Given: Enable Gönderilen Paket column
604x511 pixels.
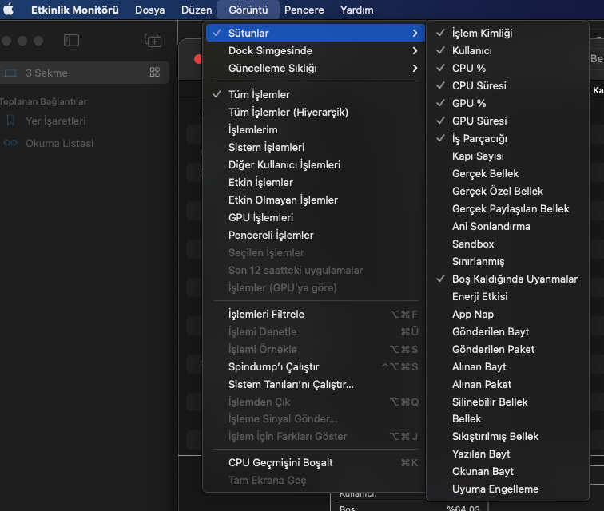Looking at the screenshot, I should 507,349.
